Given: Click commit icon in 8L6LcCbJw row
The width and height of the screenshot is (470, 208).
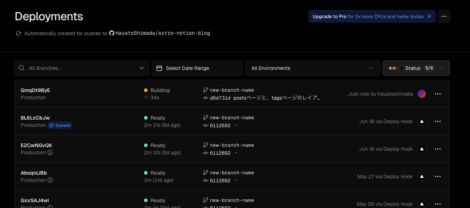Looking at the screenshot, I should (x=205, y=125).
